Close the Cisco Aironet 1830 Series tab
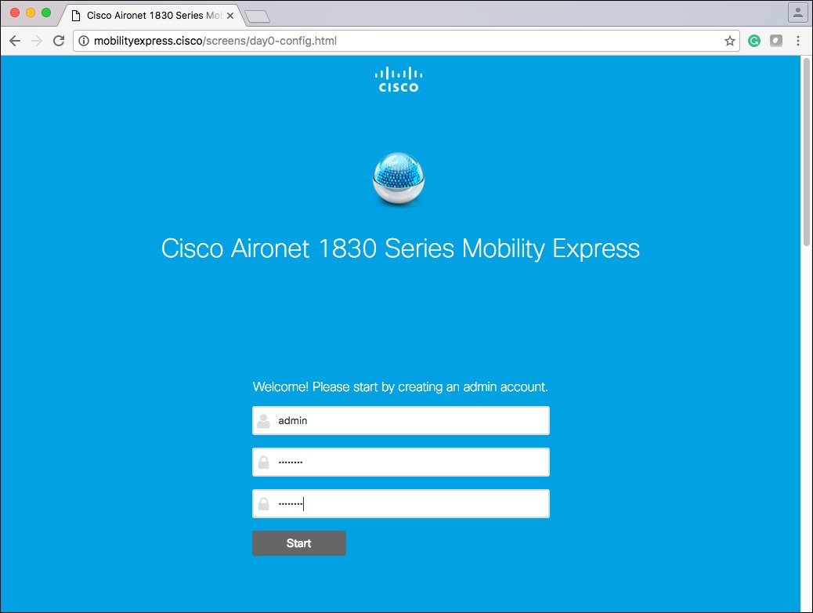The height and width of the screenshot is (613, 813). (230, 16)
